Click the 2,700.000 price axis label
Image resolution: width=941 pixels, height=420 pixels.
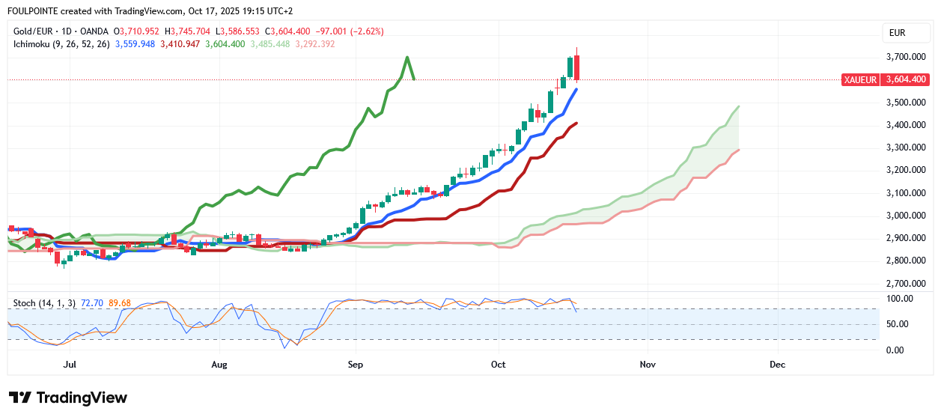(x=907, y=284)
